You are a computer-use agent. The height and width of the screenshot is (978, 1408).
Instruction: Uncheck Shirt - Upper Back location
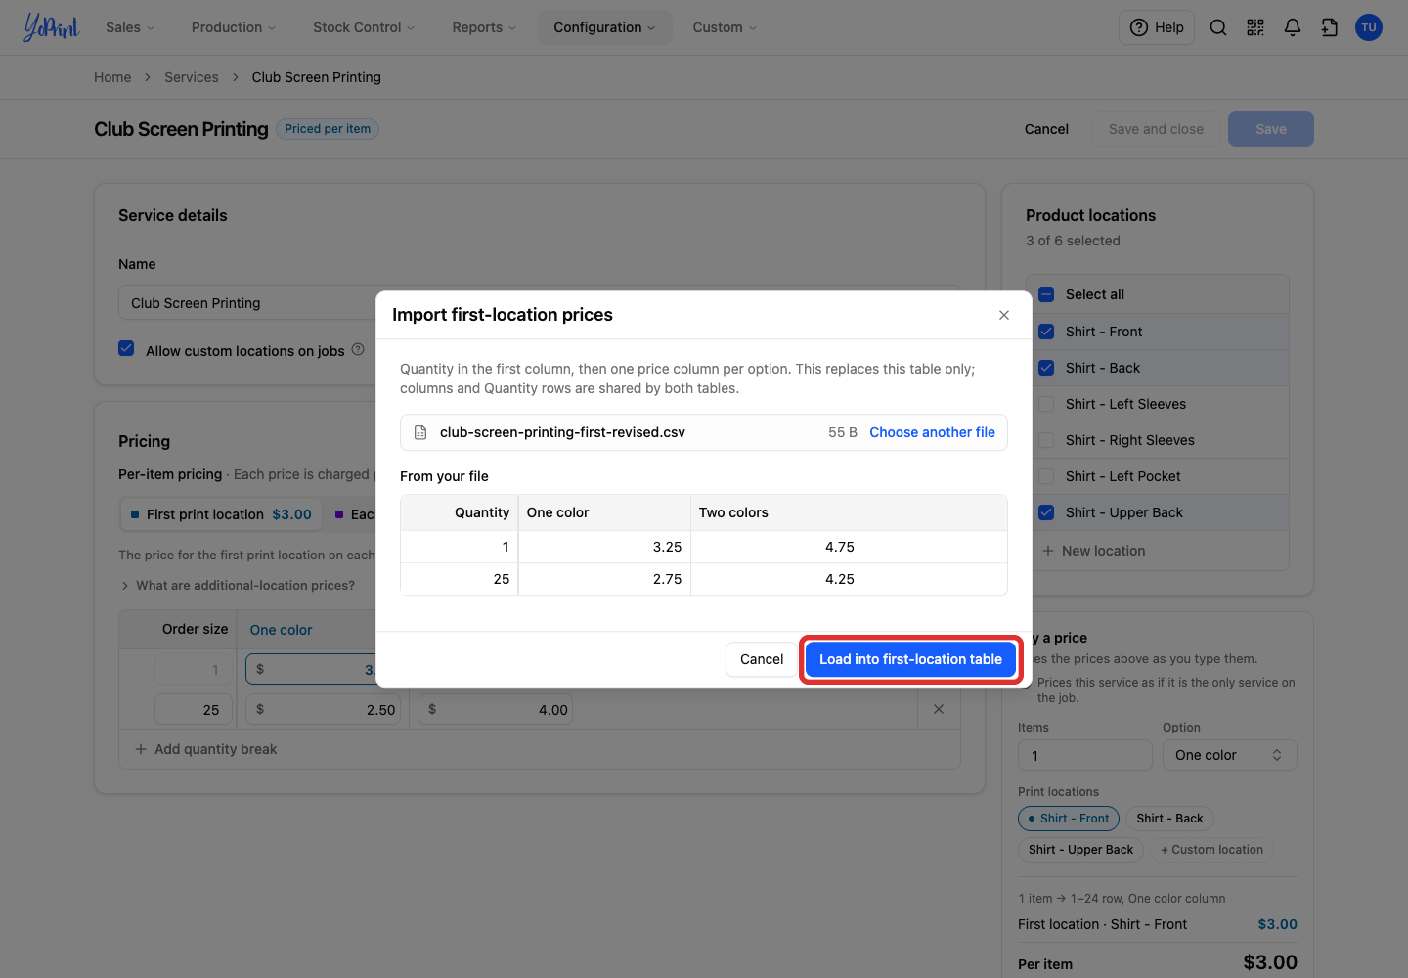tap(1046, 512)
